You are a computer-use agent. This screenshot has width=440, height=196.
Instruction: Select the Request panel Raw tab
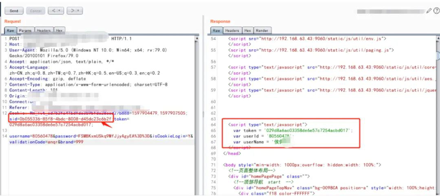click(10, 30)
